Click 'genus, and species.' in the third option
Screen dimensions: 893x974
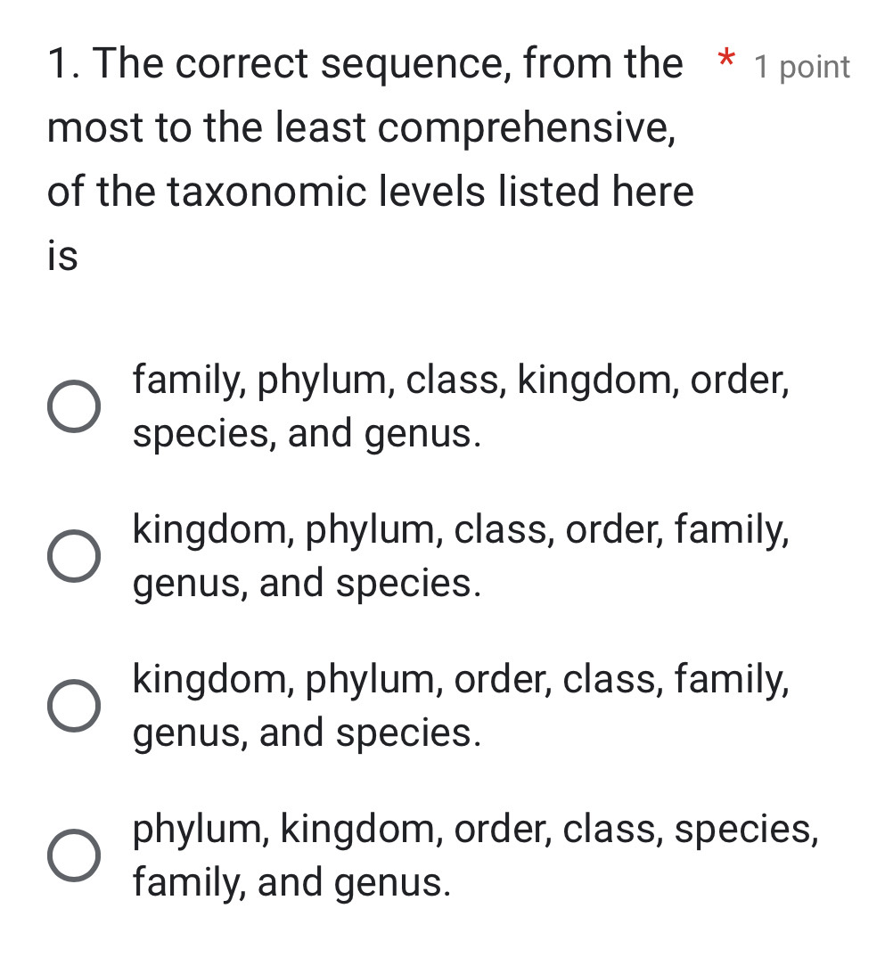click(307, 733)
